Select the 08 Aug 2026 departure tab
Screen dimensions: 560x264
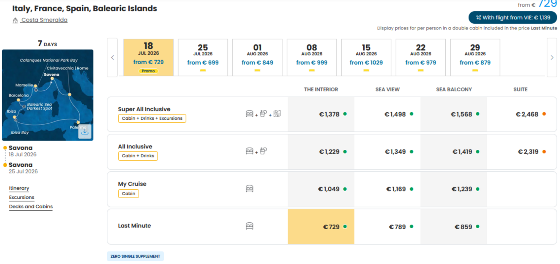point(312,57)
